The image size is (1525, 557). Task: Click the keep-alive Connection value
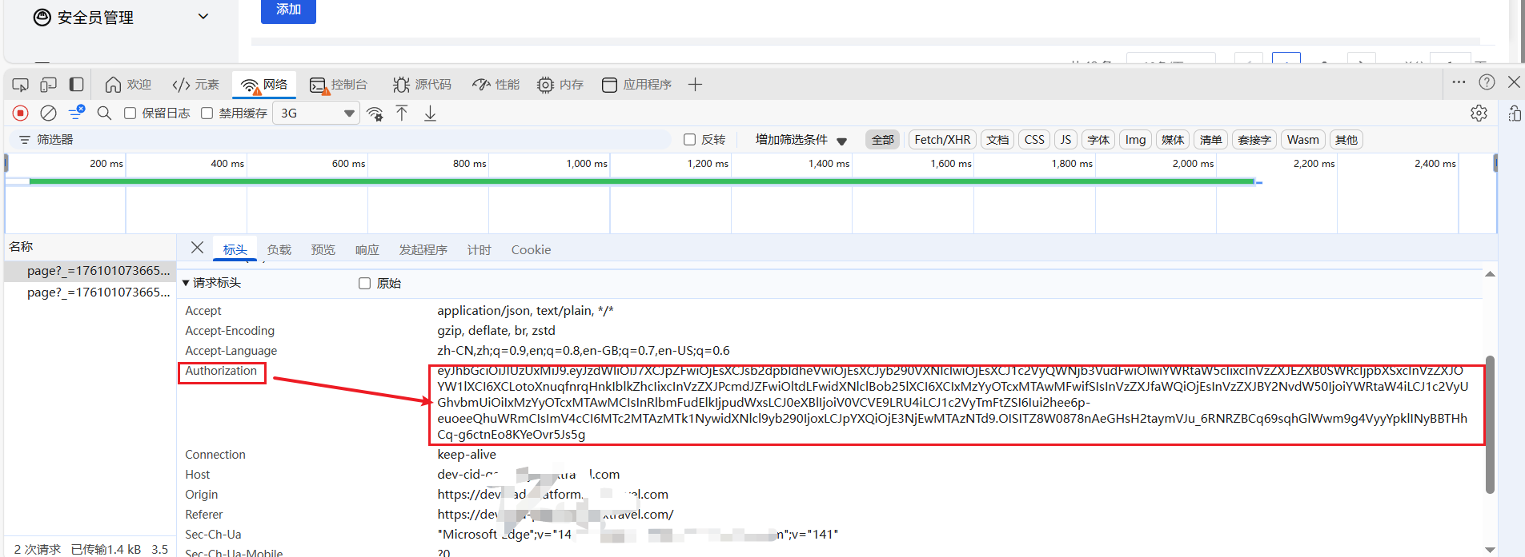coord(466,455)
